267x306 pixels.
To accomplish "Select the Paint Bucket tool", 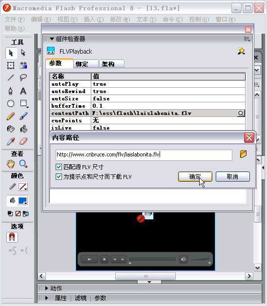I will (23, 129).
